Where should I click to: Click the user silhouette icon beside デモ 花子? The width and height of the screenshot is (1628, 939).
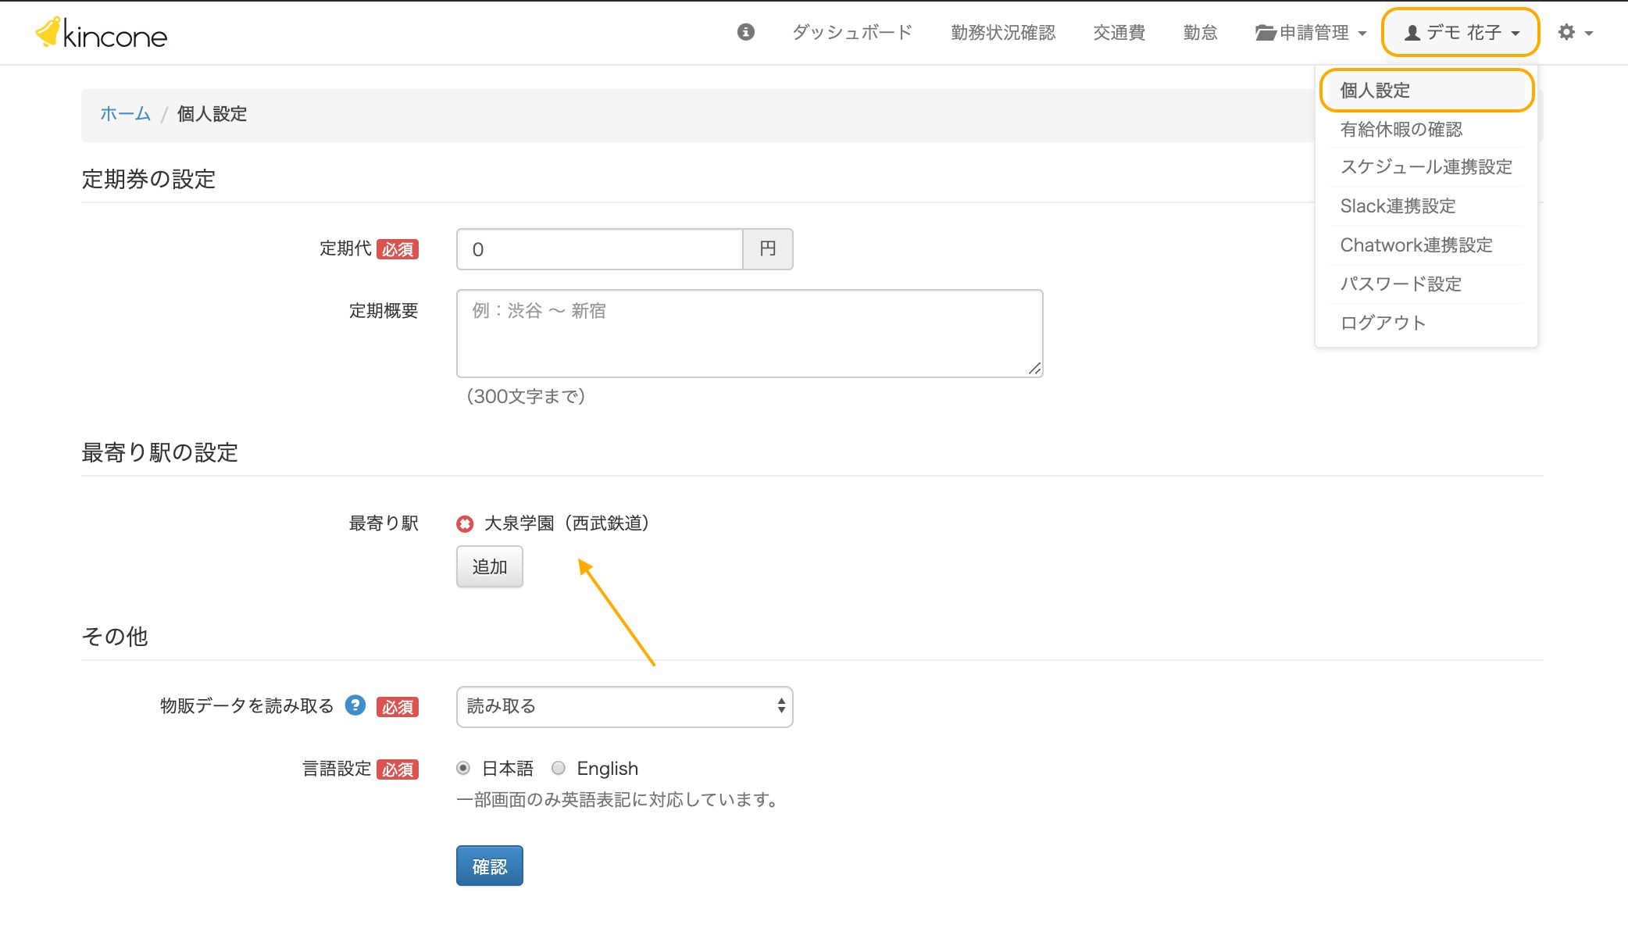[x=1412, y=33]
